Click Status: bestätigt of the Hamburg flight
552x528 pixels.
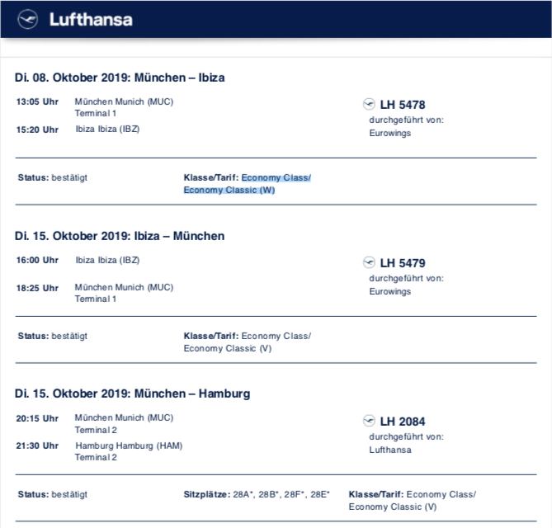click(x=53, y=494)
